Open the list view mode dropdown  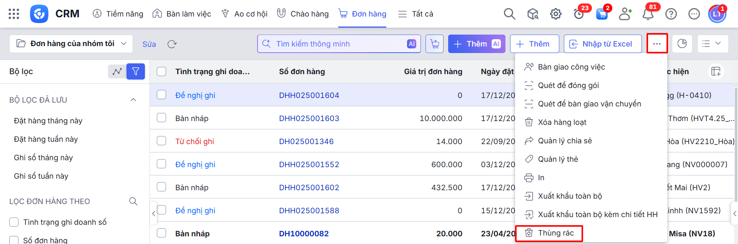click(712, 44)
